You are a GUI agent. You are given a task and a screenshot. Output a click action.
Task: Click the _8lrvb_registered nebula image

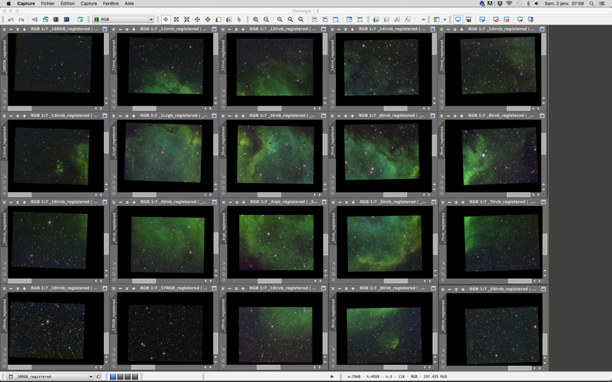pos(500,156)
